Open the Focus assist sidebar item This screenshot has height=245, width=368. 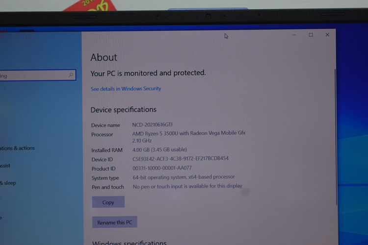click(5, 166)
